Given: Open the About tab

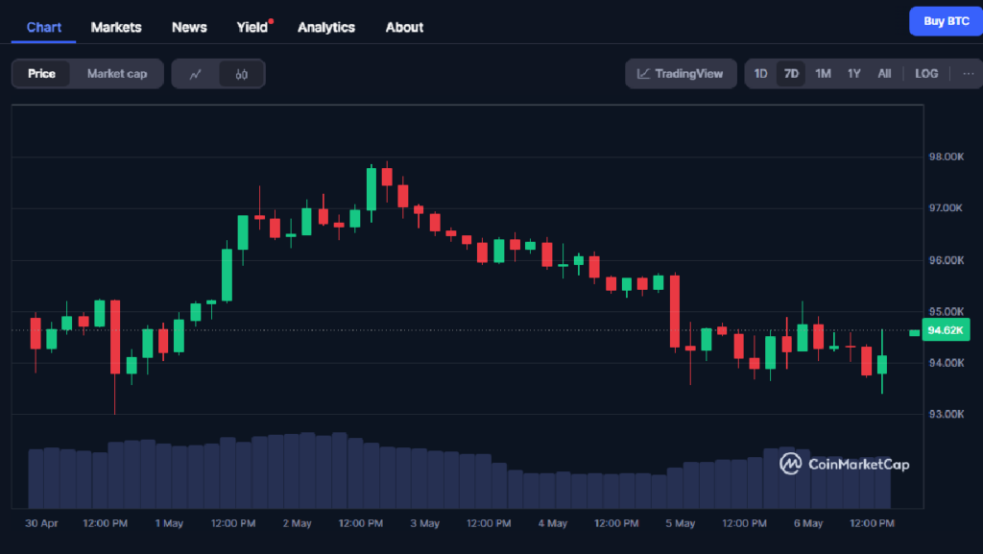Looking at the screenshot, I should tap(404, 28).
